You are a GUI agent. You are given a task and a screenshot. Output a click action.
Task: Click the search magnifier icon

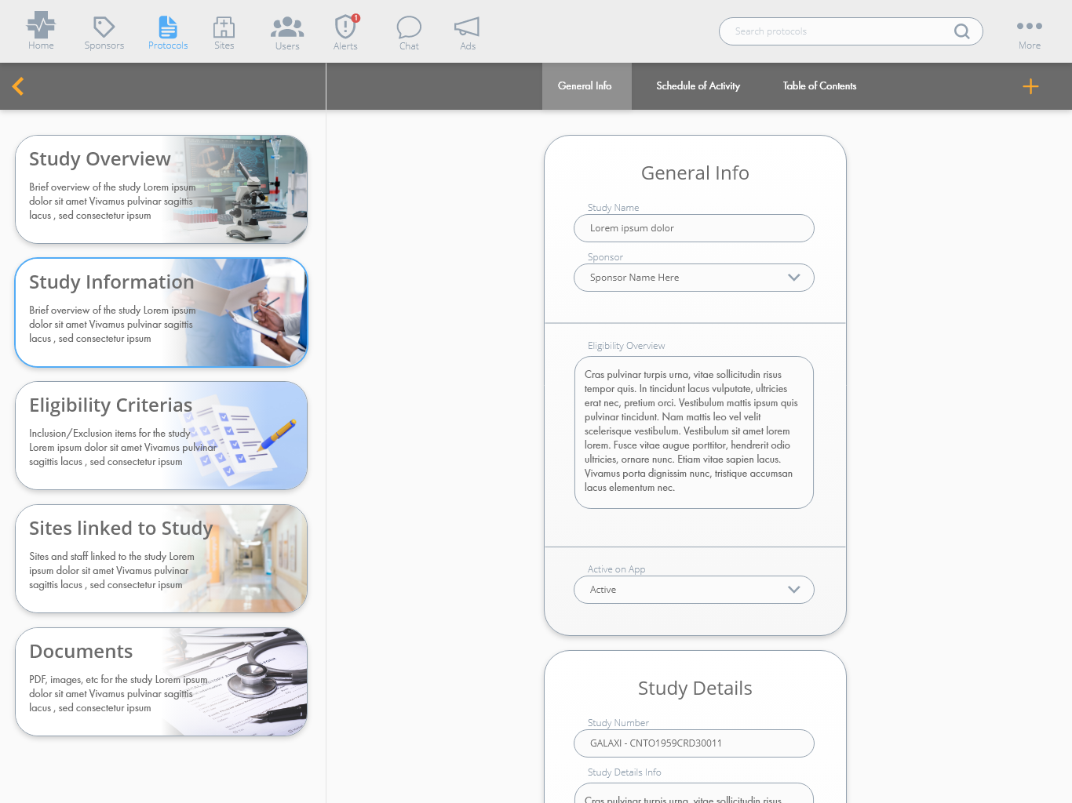(961, 31)
